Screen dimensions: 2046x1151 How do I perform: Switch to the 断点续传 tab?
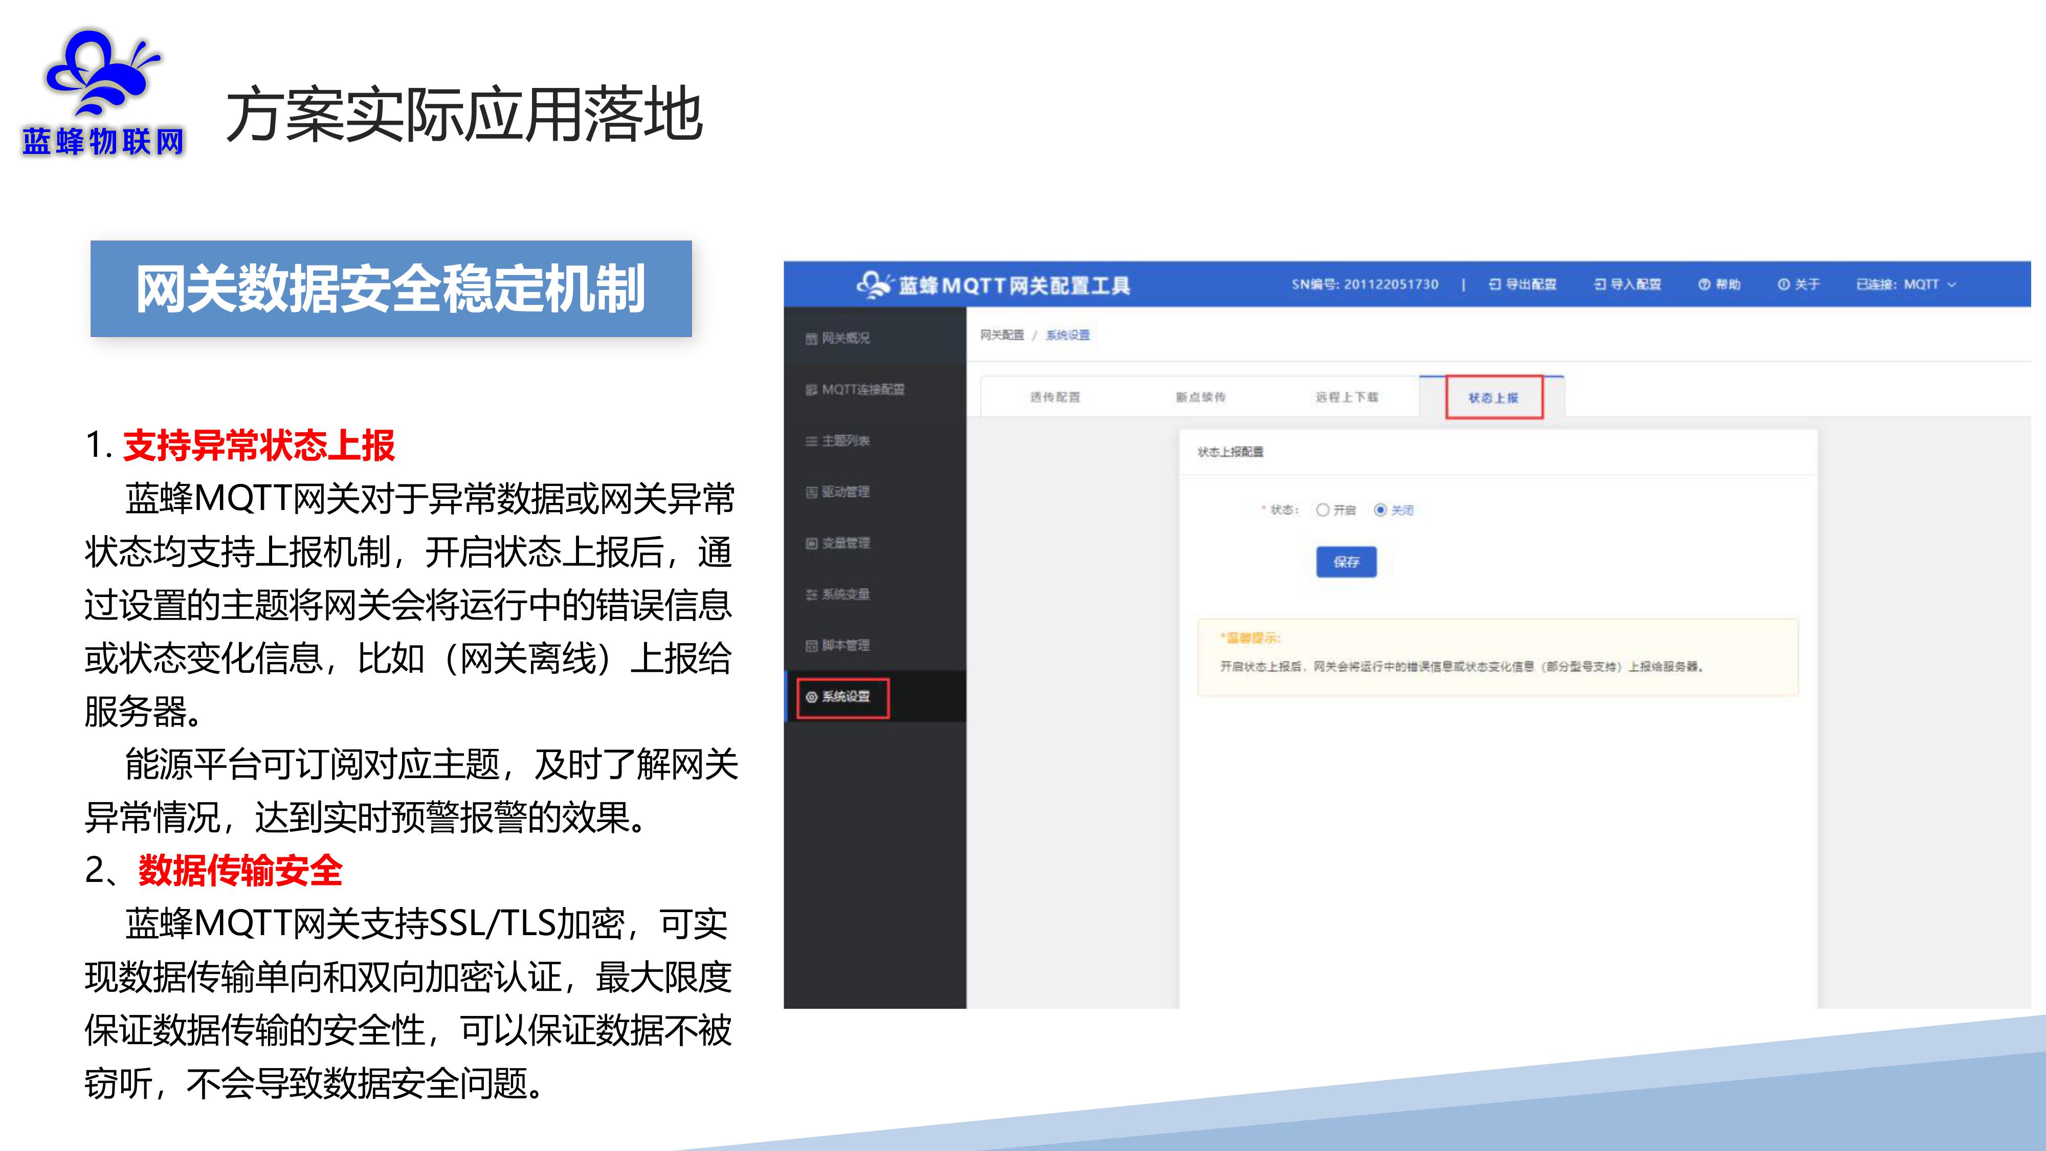(1200, 397)
